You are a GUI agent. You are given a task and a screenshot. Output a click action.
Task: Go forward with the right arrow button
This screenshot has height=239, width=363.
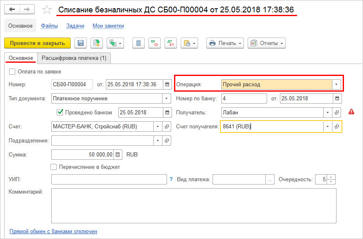click(27, 9)
